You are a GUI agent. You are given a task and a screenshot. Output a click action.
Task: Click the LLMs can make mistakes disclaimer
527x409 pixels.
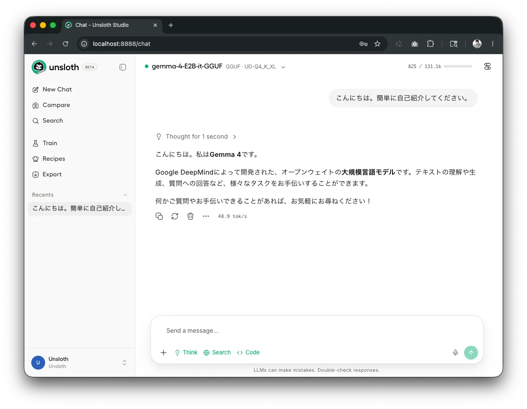tap(317, 370)
